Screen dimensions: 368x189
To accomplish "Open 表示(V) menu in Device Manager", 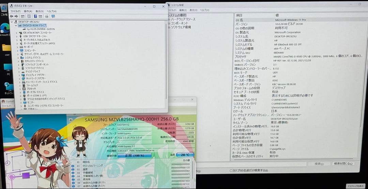I will [40, 11].
